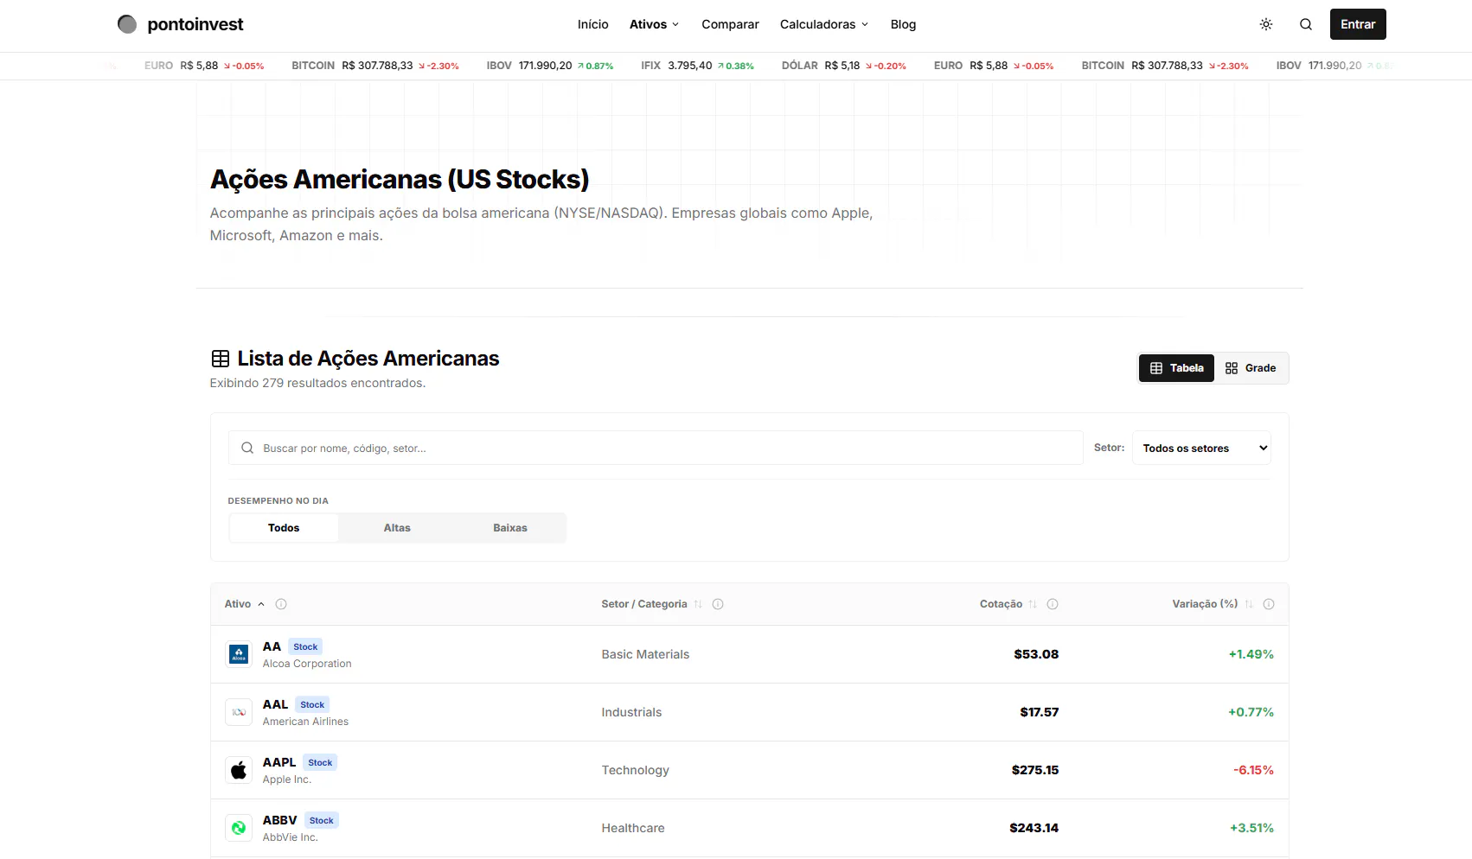Show info tooltip next to Variação (%) column
The width and height of the screenshot is (1472, 859).
(1269, 604)
